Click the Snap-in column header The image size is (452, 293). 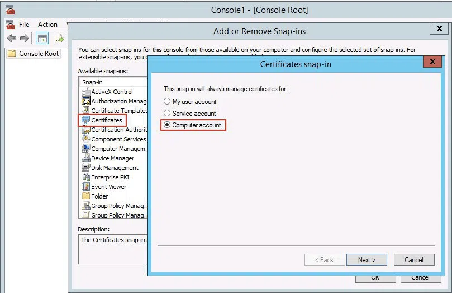[112, 82]
